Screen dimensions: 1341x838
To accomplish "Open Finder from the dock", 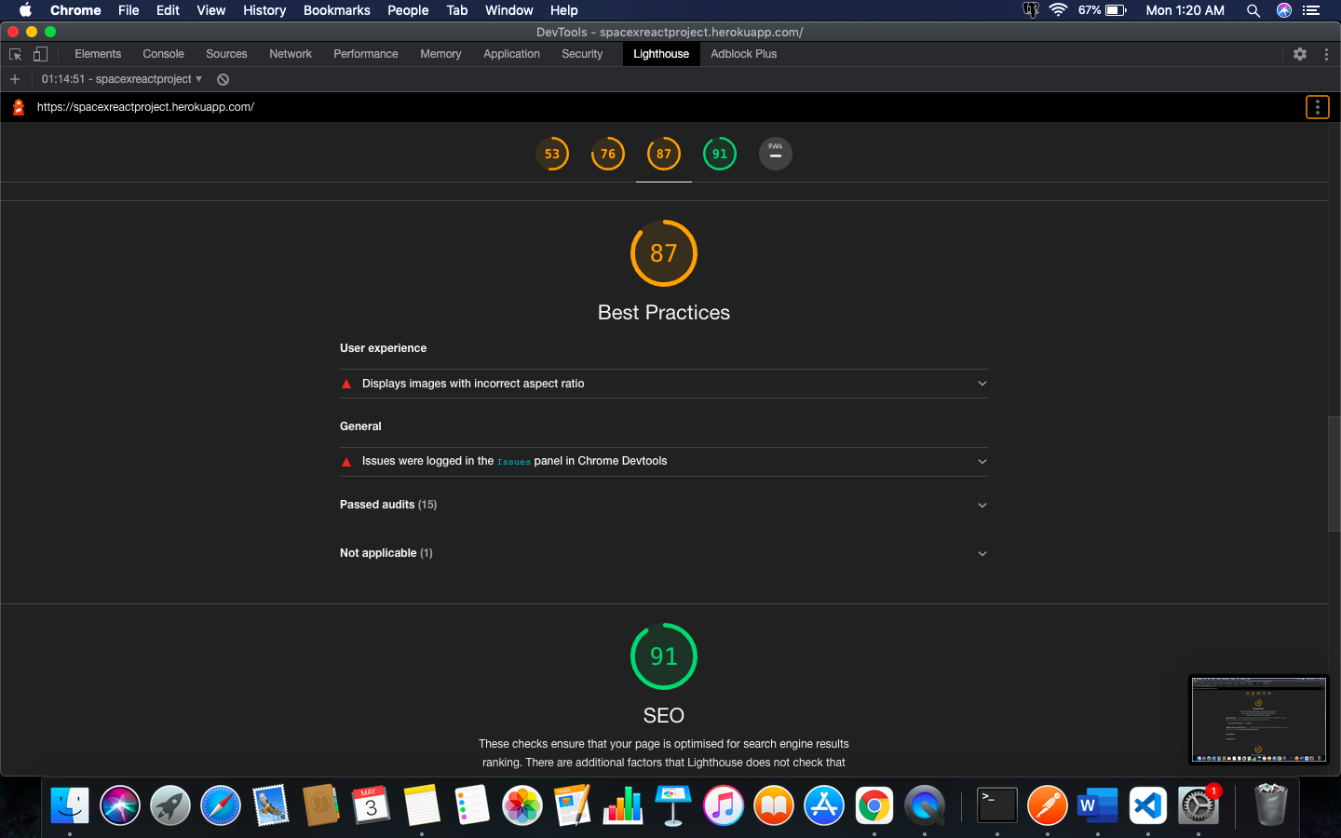I will 70,805.
